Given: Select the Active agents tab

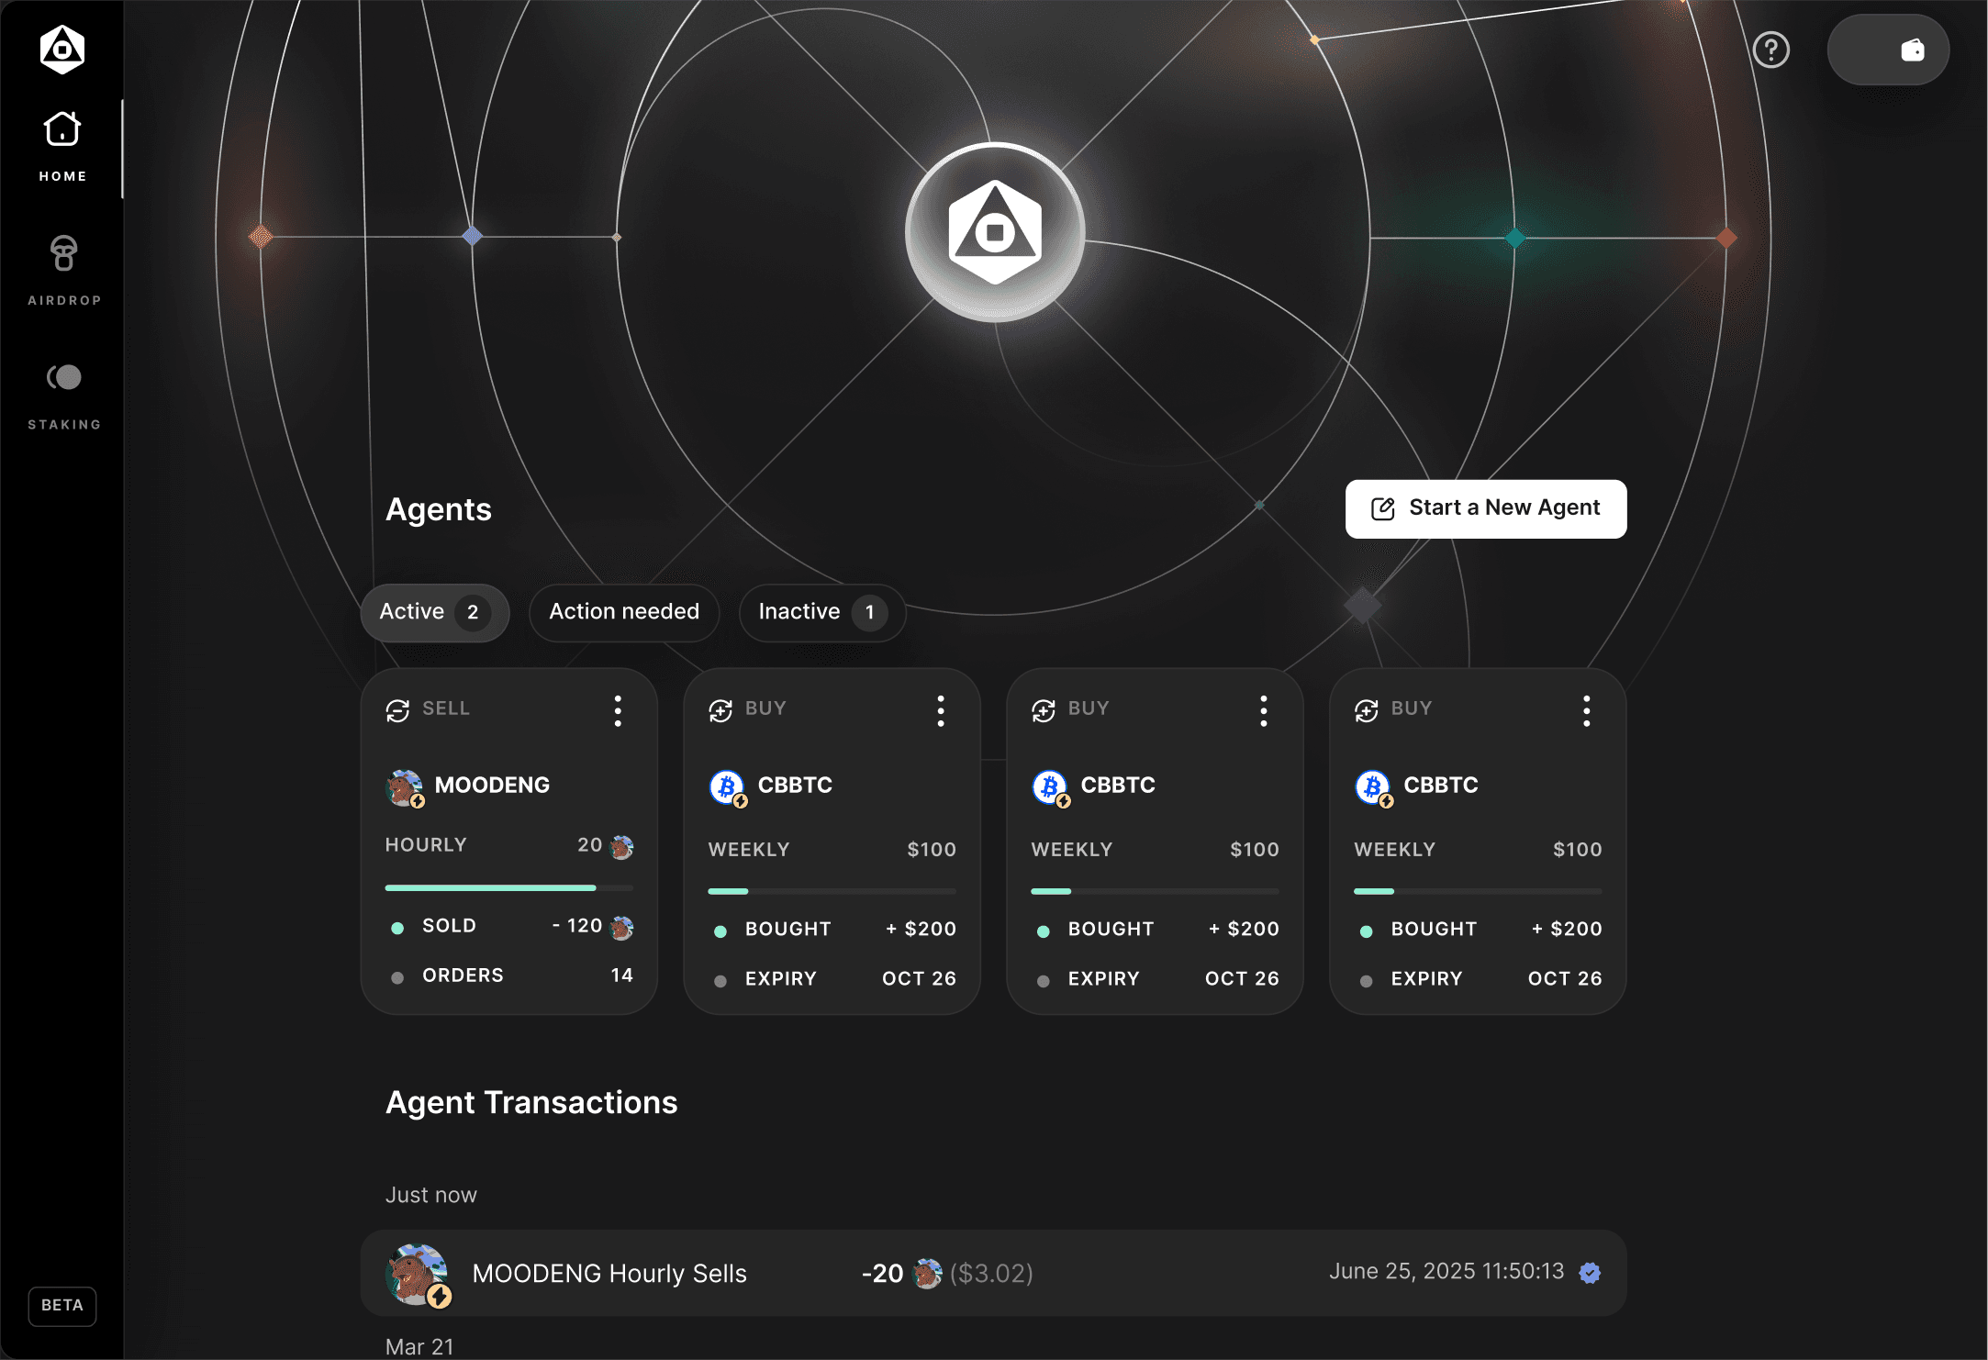Looking at the screenshot, I should coord(434,612).
